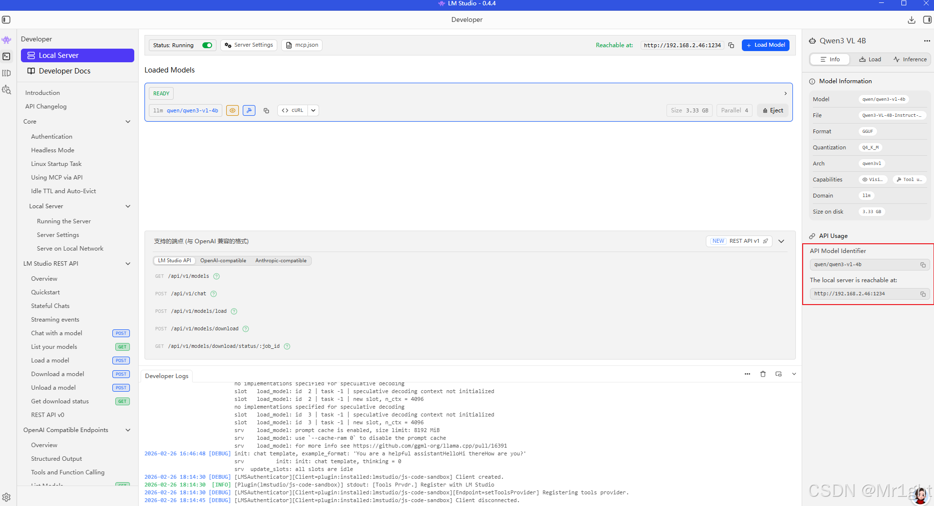Screen dimensions: 934x506
Task: Collapse the LM Studio REST API section
Action: (128, 264)
